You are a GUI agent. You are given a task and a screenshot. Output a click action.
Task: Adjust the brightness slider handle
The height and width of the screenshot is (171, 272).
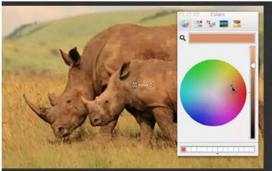[253, 66]
